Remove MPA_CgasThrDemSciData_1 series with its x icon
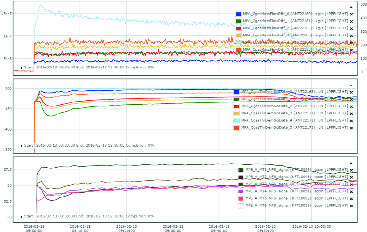The image size is (367, 232). [351, 100]
